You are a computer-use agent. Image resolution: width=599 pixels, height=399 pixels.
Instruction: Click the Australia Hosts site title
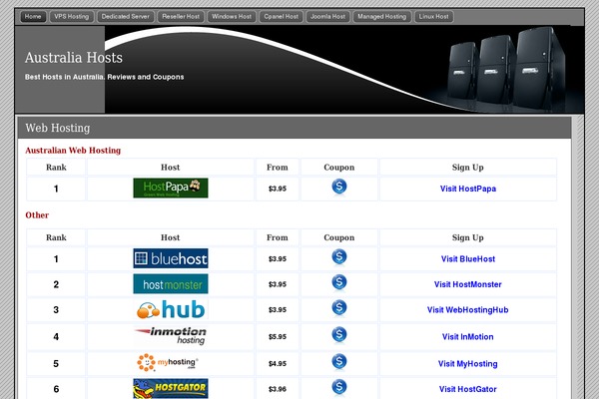tap(74, 58)
